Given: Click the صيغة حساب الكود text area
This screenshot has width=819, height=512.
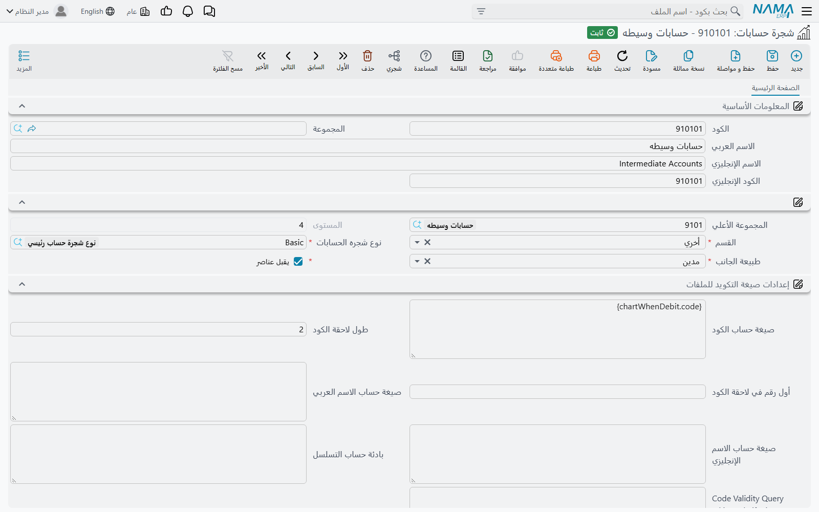Looking at the screenshot, I should pyautogui.click(x=557, y=329).
